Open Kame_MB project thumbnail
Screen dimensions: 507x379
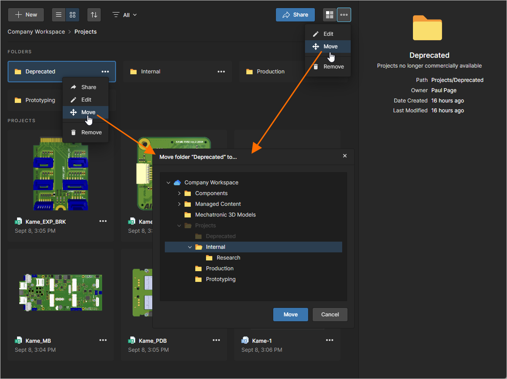[60, 293]
